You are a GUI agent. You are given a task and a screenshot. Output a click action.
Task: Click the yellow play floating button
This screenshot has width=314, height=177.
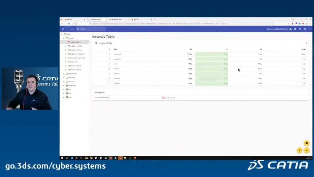[306, 150]
